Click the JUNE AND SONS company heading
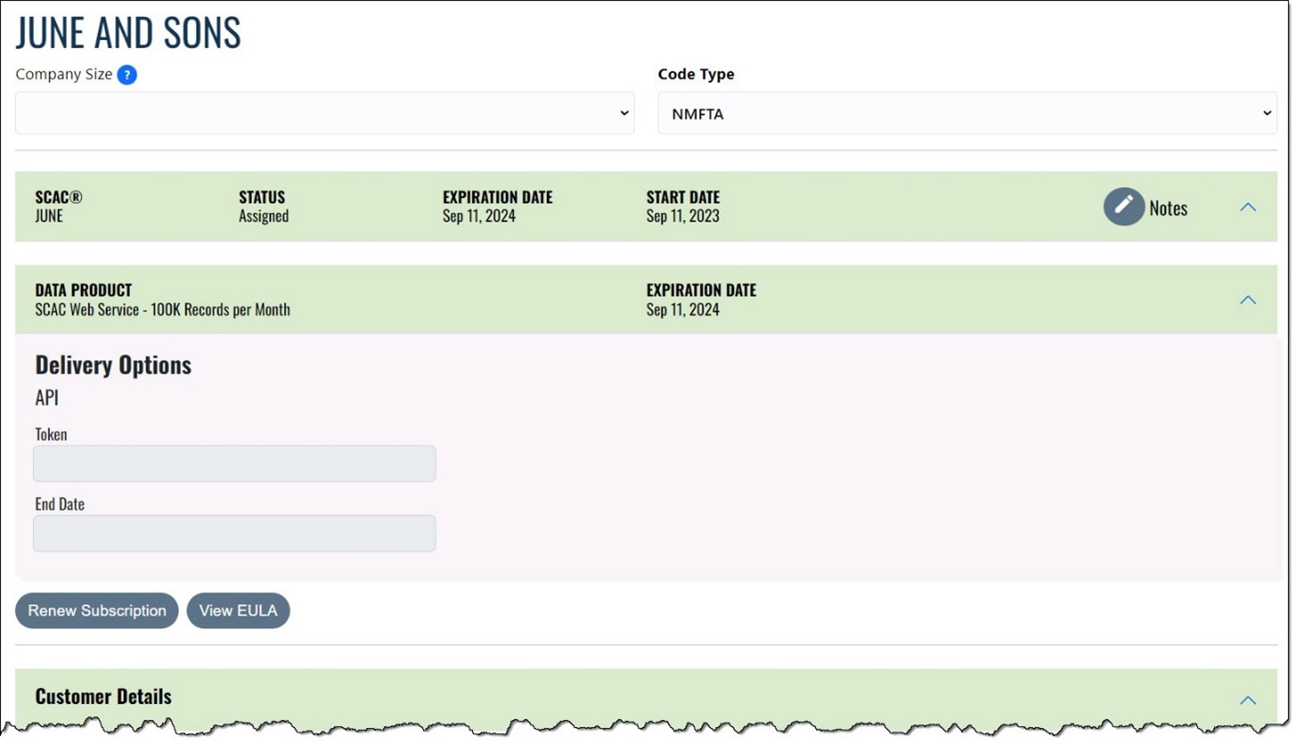The height and width of the screenshot is (744, 1296). [x=127, y=32]
